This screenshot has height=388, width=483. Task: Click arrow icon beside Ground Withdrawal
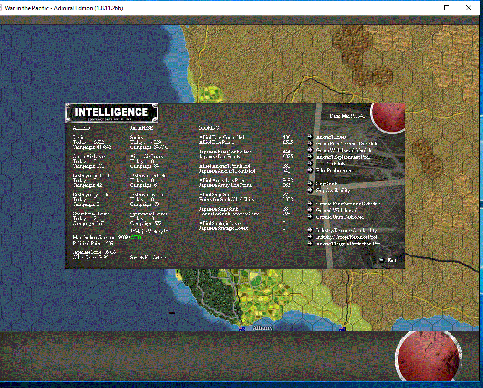tap(310, 210)
